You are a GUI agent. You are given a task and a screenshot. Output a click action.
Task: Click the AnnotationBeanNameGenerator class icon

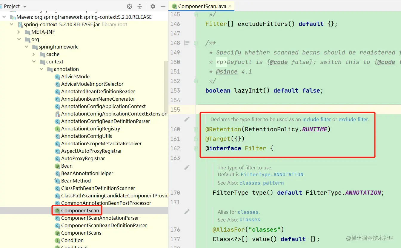(58, 99)
